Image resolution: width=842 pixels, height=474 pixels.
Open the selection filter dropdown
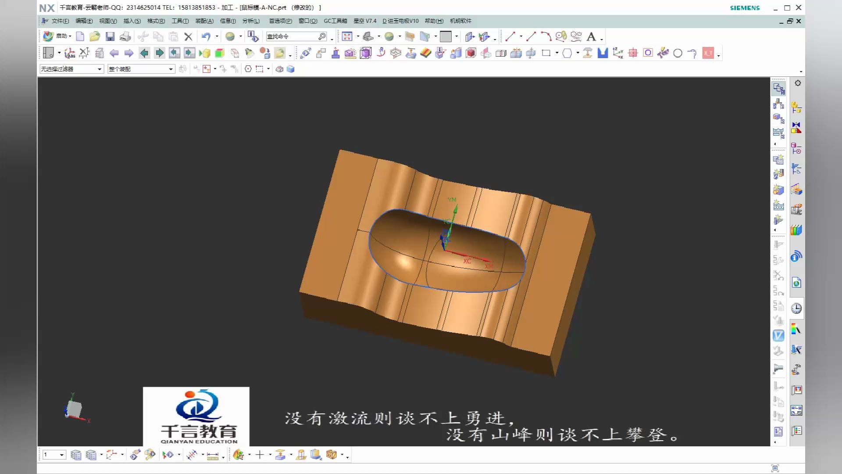click(x=100, y=69)
